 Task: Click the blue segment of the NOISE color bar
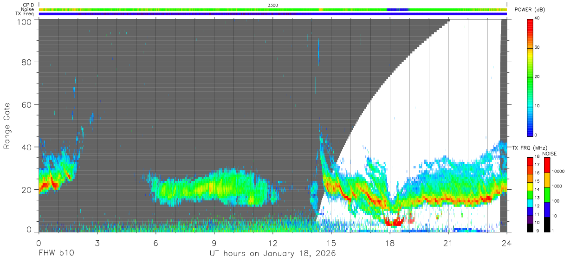(547, 209)
